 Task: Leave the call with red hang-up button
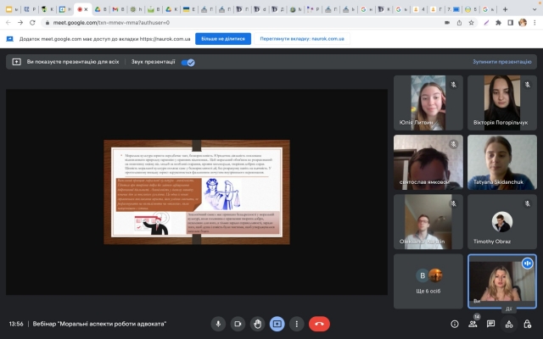[x=319, y=324]
